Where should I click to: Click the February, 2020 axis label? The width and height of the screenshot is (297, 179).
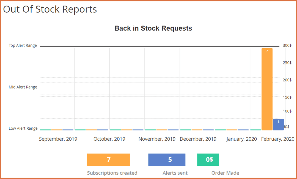(x=277, y=139)
